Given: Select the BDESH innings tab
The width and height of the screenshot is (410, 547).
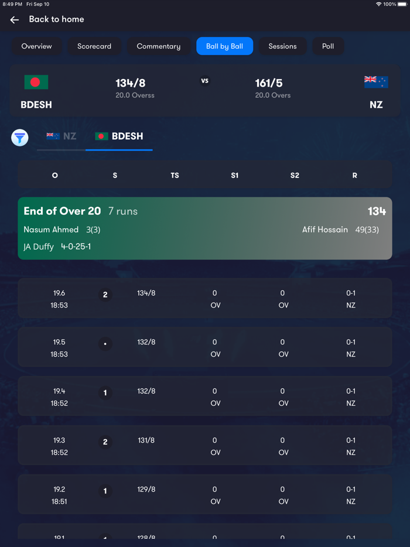Looking at the screenshot, I should (119, 136).
